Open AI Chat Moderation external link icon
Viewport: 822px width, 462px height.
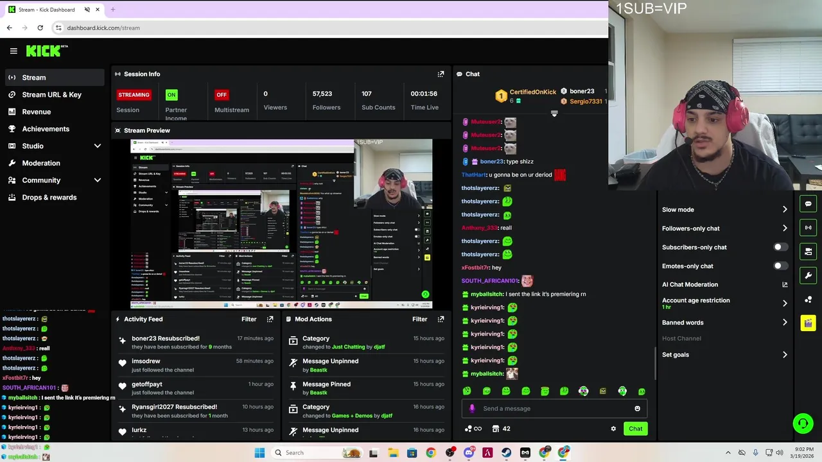tap(785, 284)
